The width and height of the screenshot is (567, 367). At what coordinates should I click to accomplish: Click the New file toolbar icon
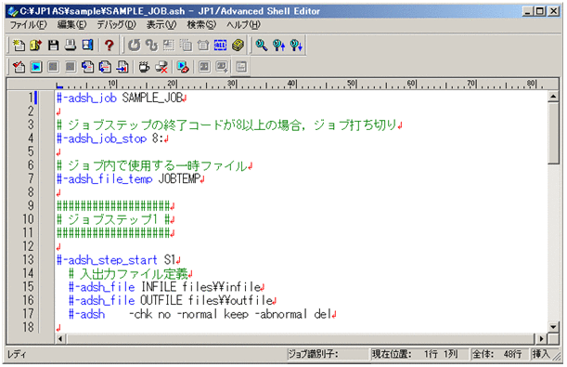point(19,46)
